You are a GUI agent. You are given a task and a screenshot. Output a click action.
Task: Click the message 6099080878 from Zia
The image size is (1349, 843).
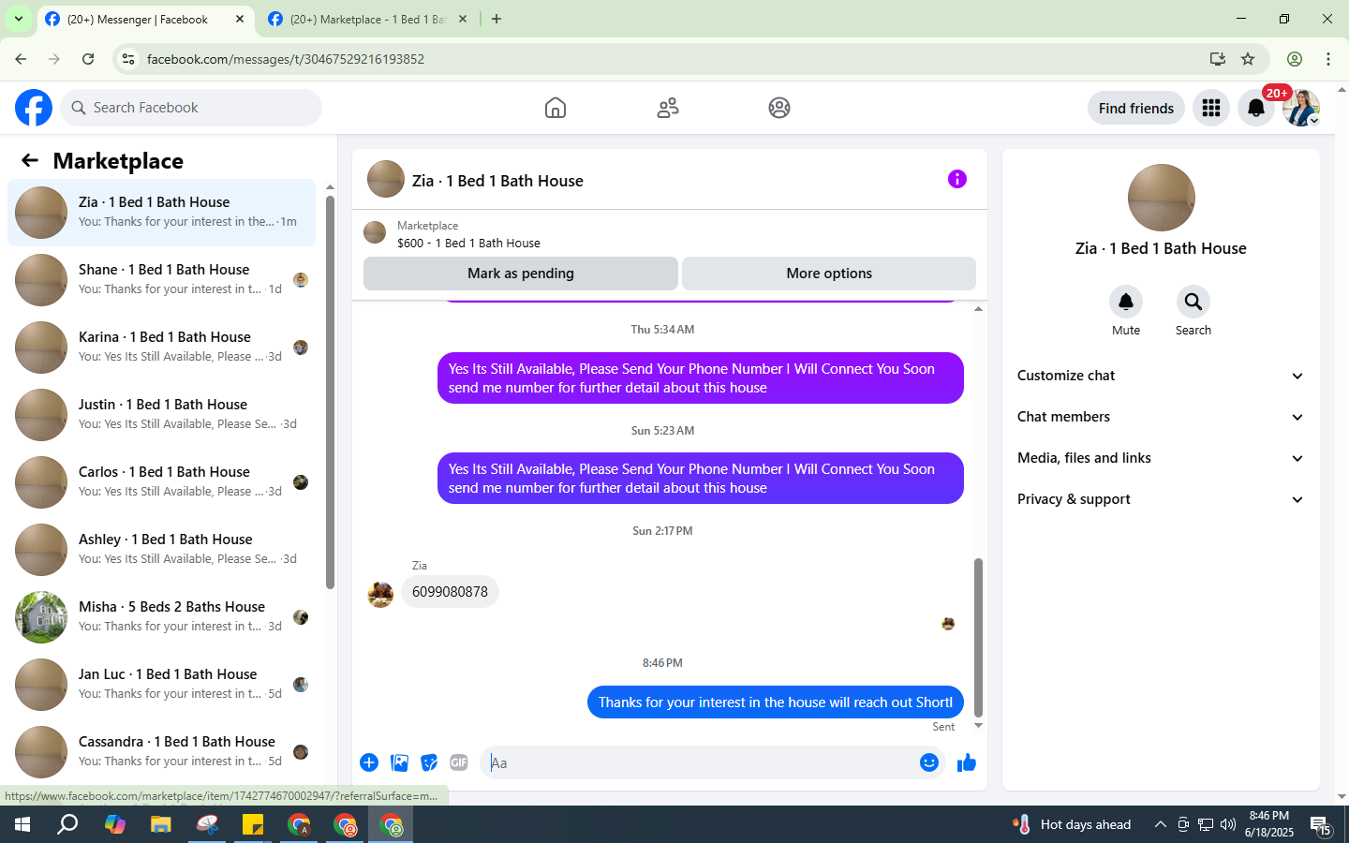coord(450,592)
